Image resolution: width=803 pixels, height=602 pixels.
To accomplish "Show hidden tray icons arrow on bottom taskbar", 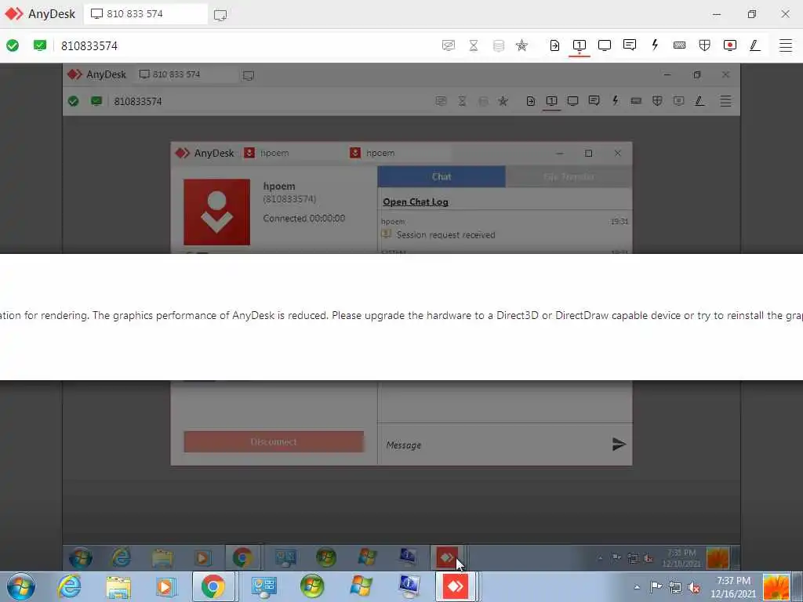I will [637, 587].
